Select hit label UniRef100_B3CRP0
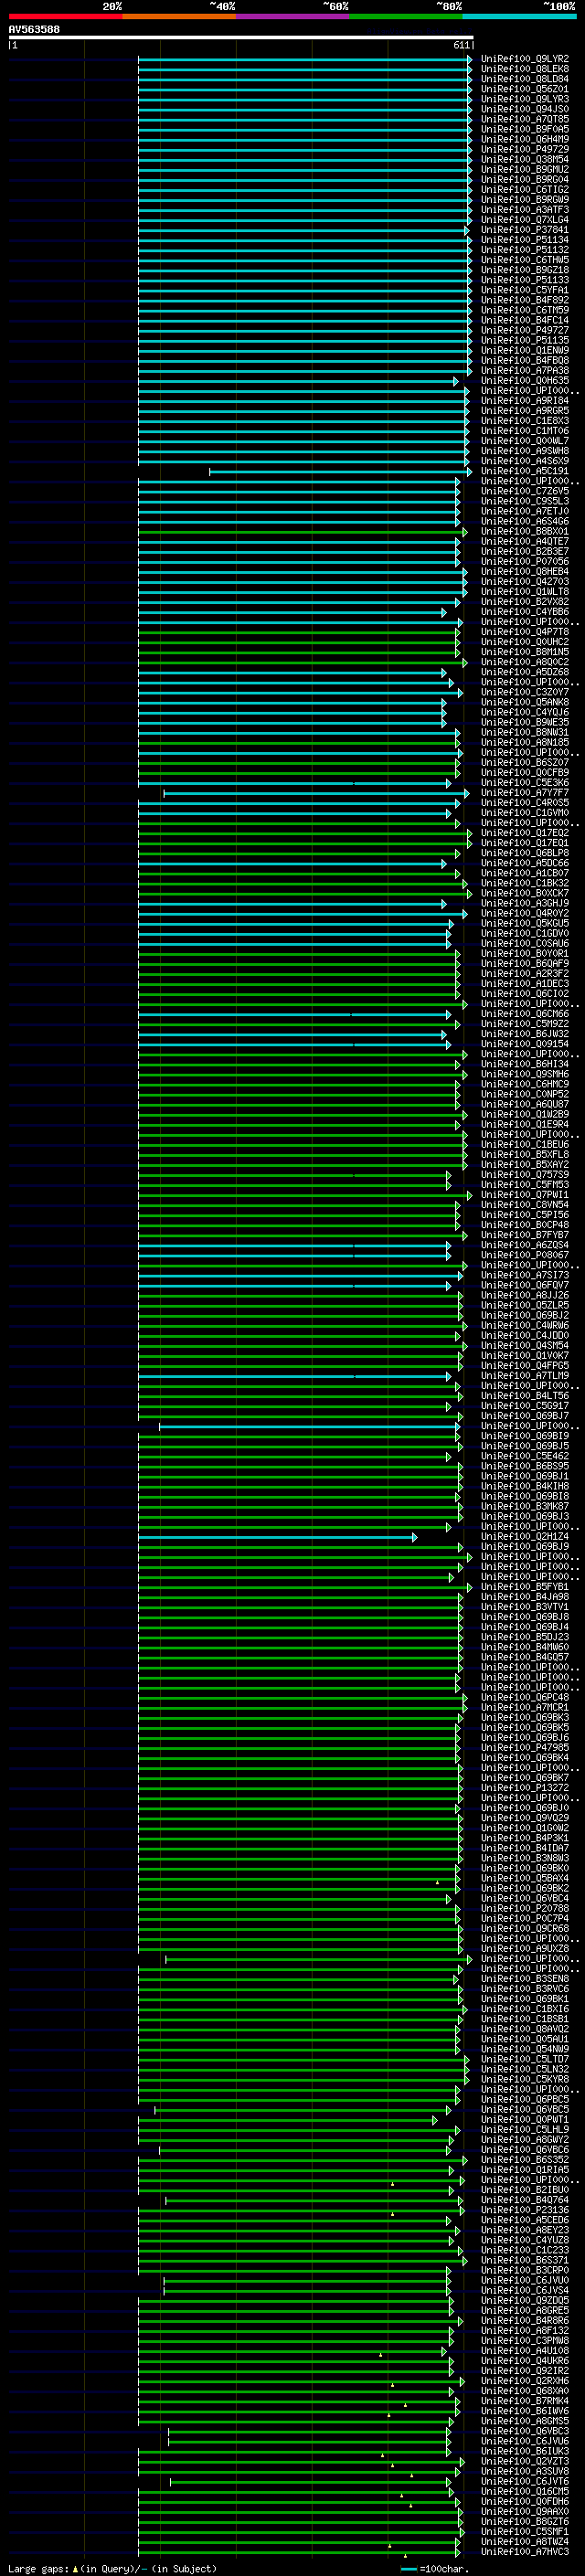Image resolution: width=585 pixels, height=2576 pixels. coord(525,2270)
